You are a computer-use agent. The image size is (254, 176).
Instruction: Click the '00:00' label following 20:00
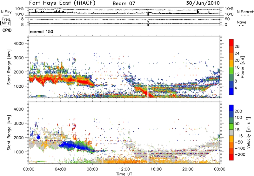pyautogui.click(x=220, y=169)
